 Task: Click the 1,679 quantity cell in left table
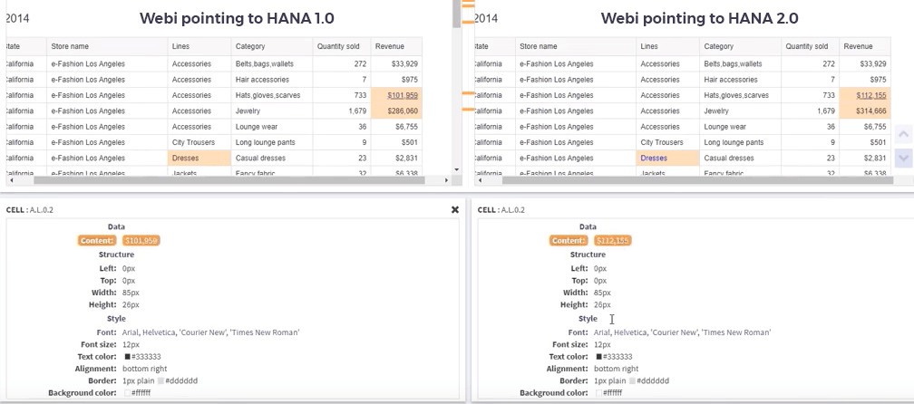coord(342,111)
